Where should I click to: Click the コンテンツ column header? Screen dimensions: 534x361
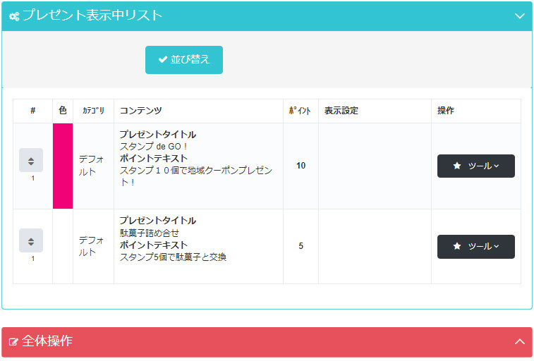140,111
